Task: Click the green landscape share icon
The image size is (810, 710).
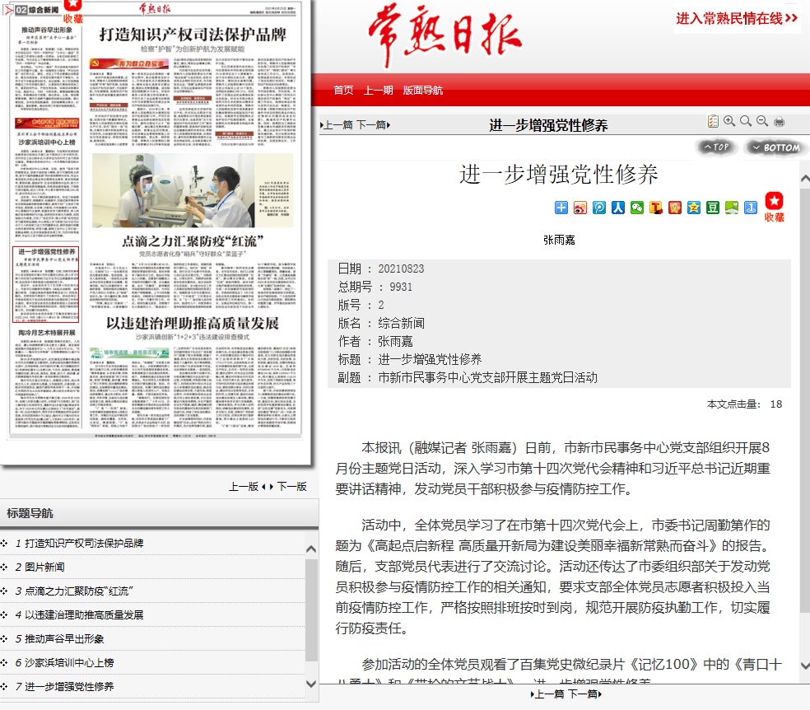Action: pyautogui.click(x=732, y=208)
